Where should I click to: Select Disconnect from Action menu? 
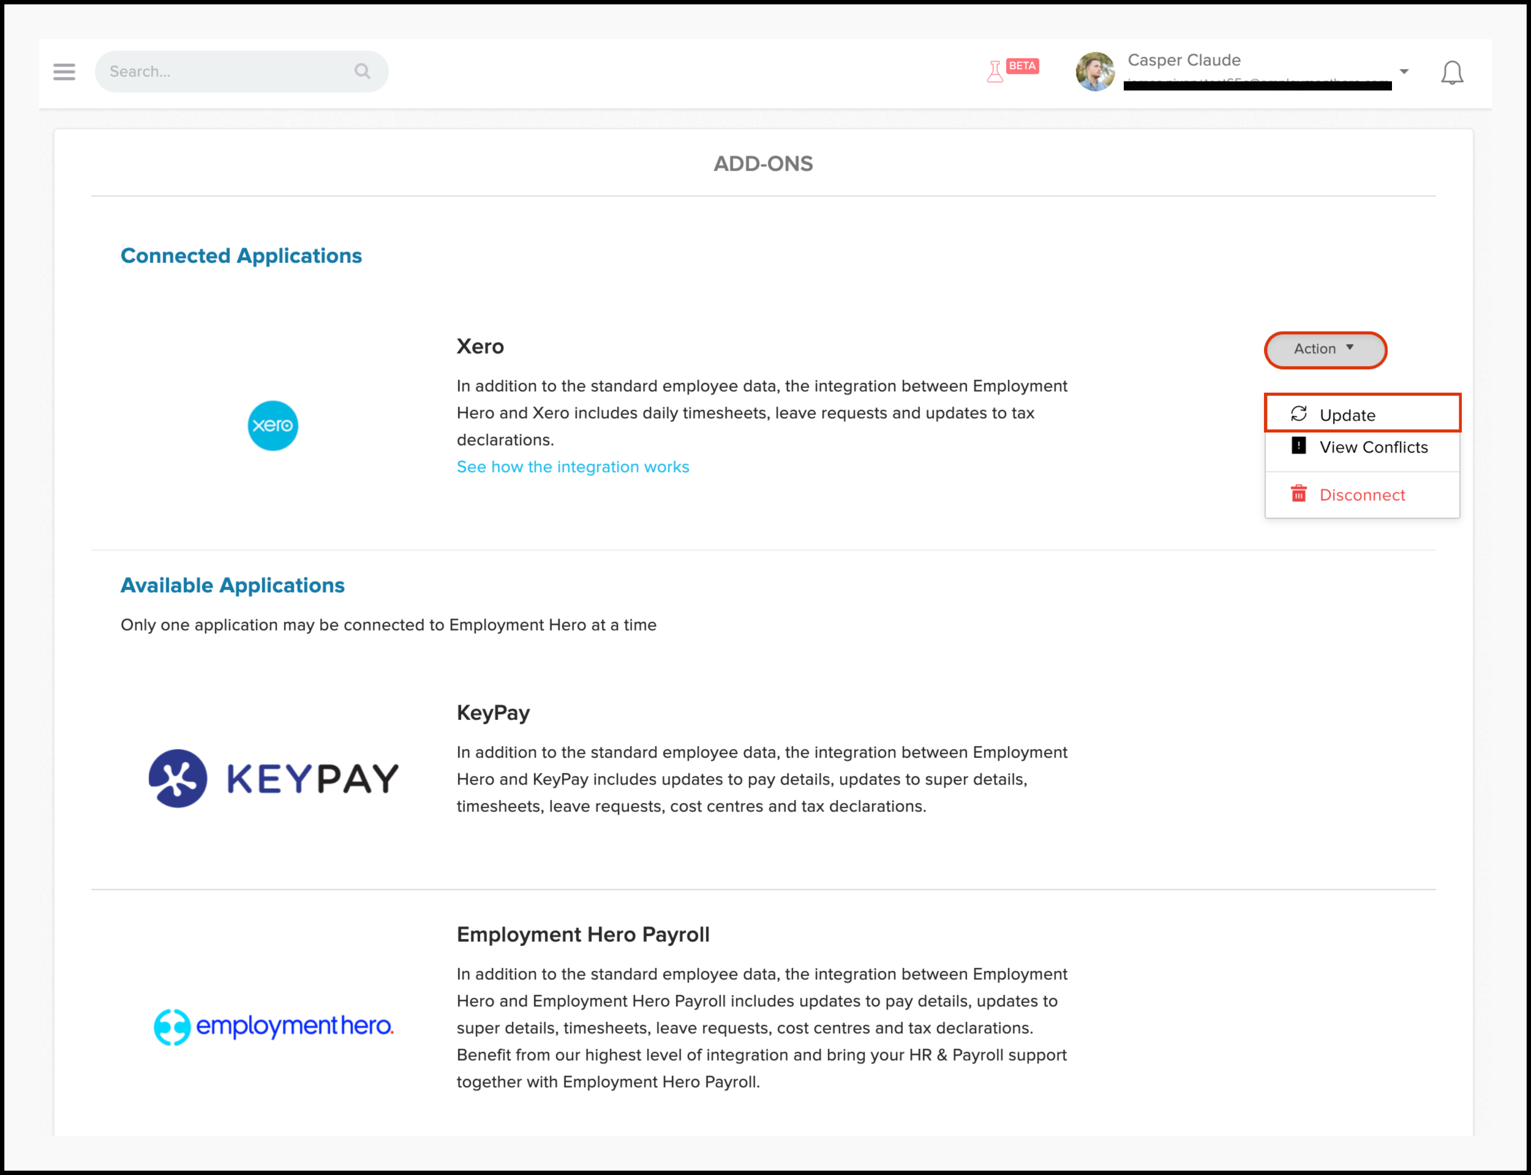point(1362,494)
